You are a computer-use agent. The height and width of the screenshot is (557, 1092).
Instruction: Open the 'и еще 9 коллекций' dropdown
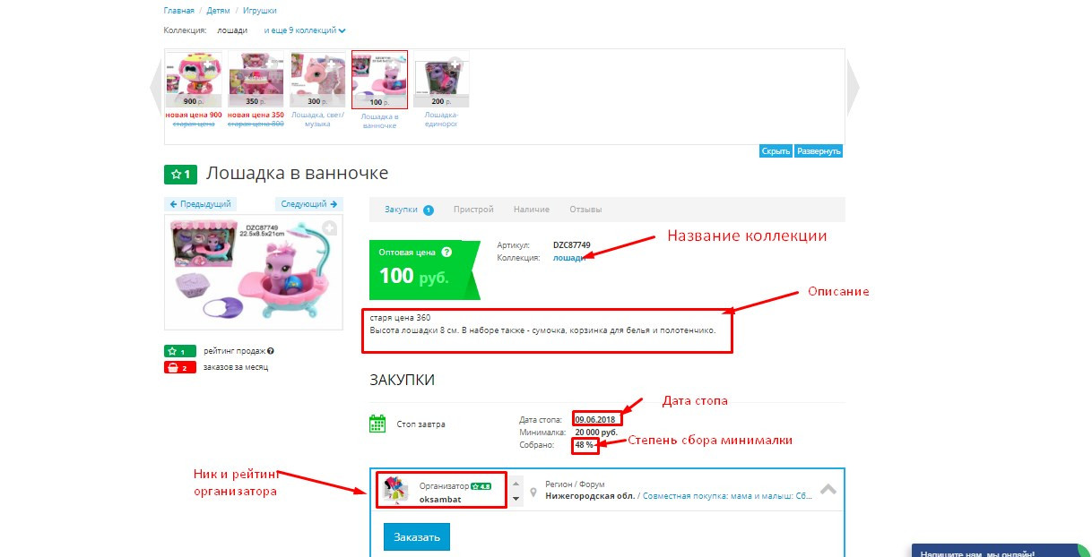[x=305, y=30]
